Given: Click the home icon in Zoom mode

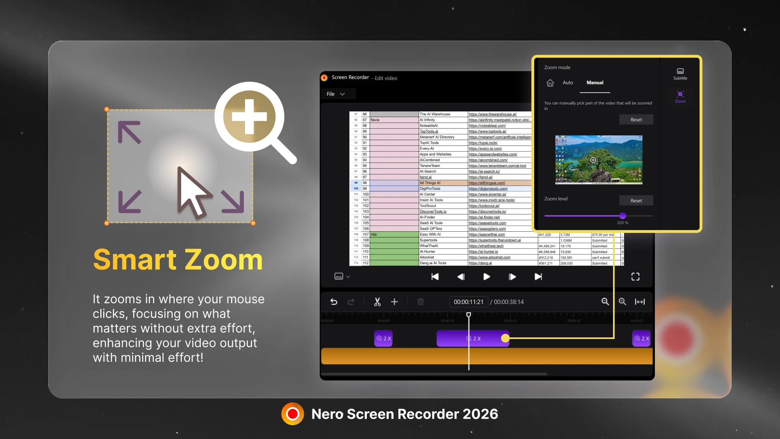Looking at the screenshot, I should pyautogui.click(x=550, y=83).
